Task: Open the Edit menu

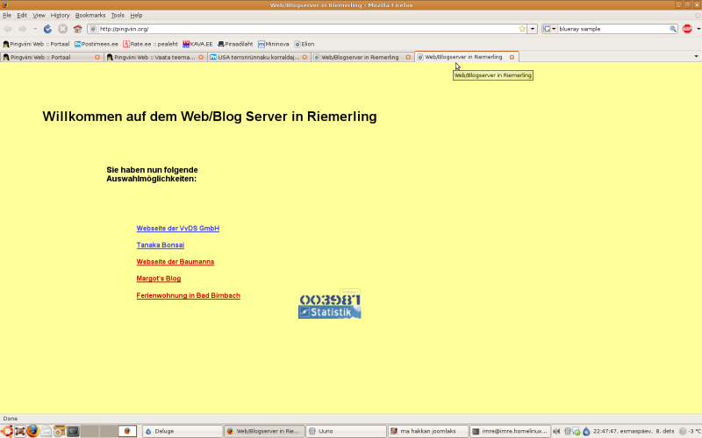Action: click(22, 15)
